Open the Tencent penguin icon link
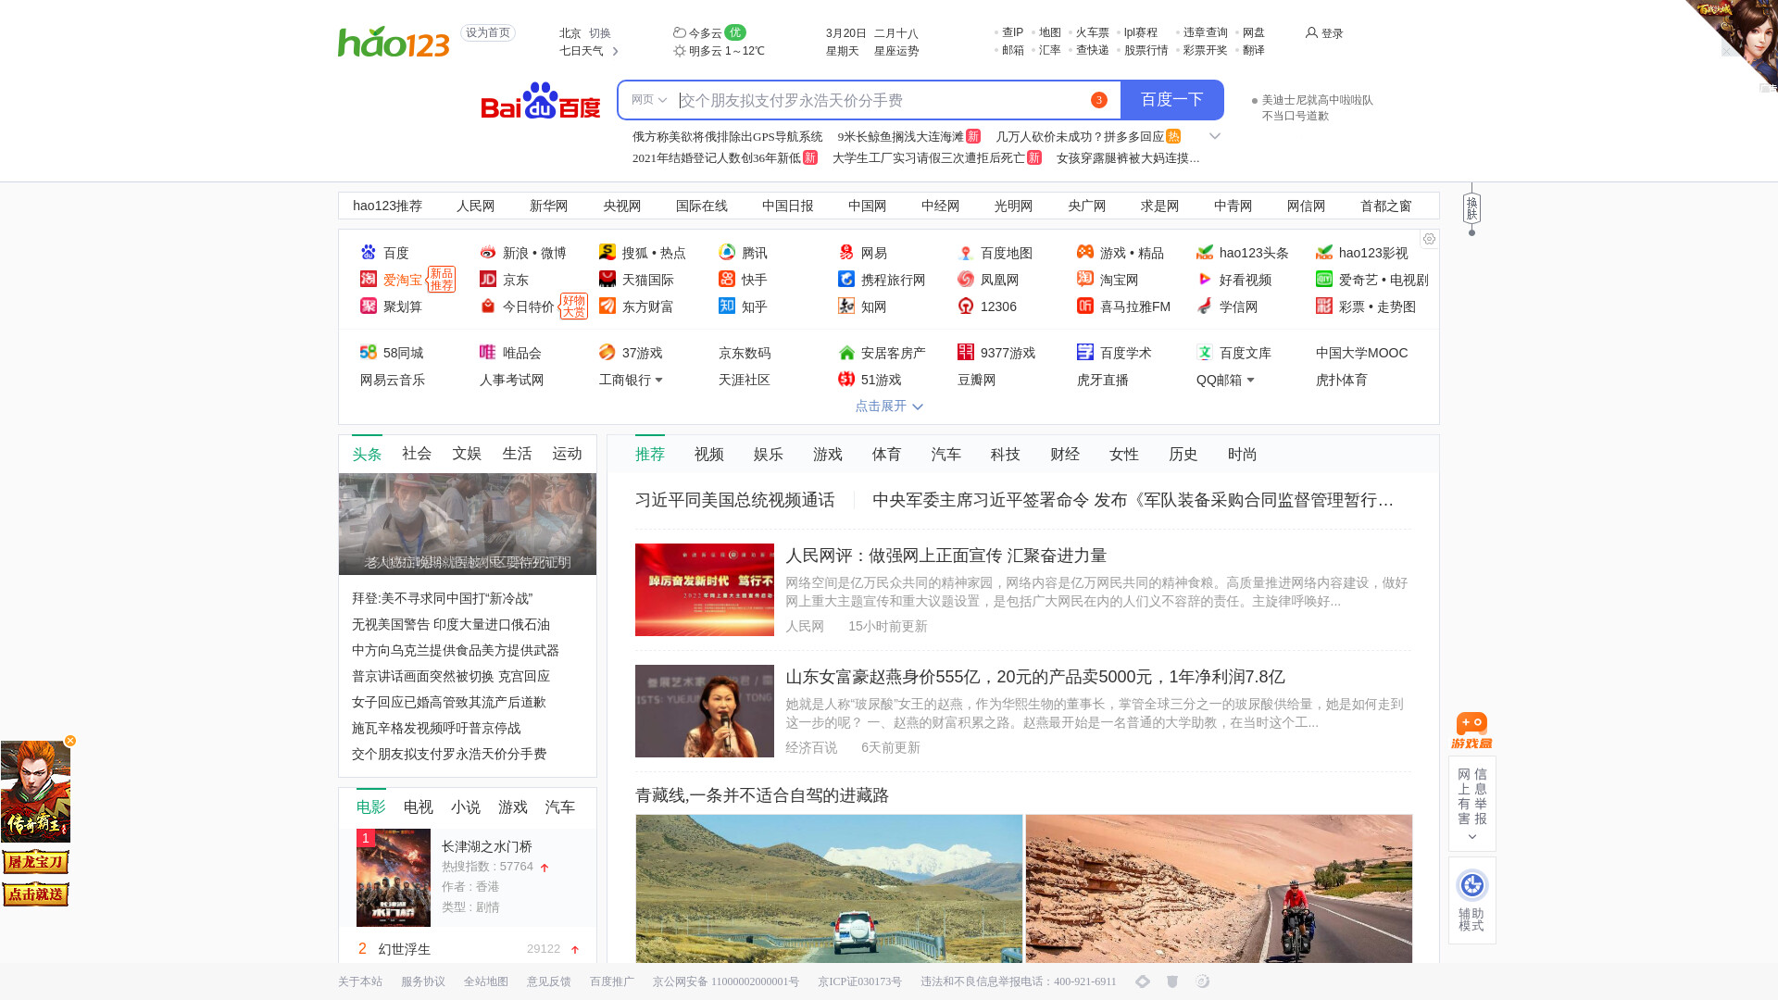Image resolution: width=1778 pixels, height=1000 pixels. 727,252
